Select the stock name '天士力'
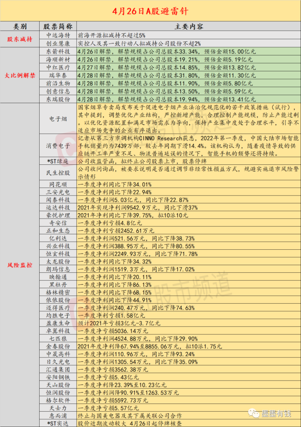The image size is (301, 427). click(x=58, y=408)
